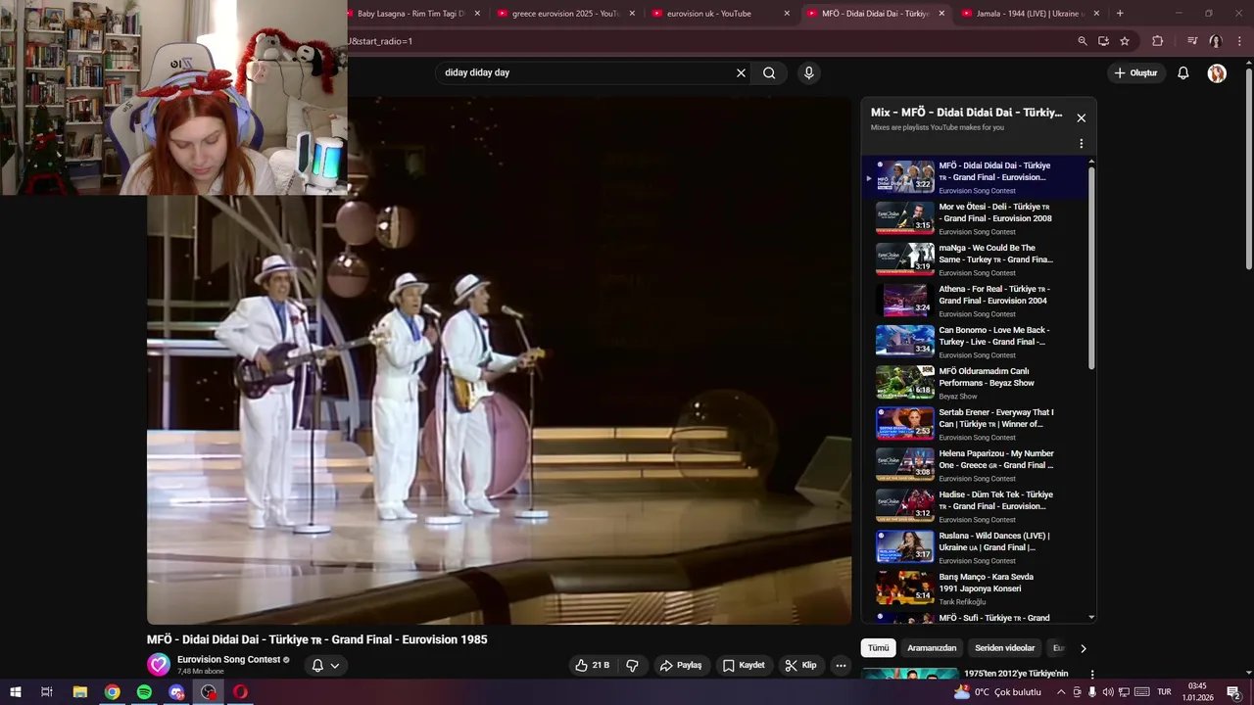Screen dimensions: 1254x705
Task: Open YouTube notifications bell
Action: pyautogui.click(x=1182, y=72)
